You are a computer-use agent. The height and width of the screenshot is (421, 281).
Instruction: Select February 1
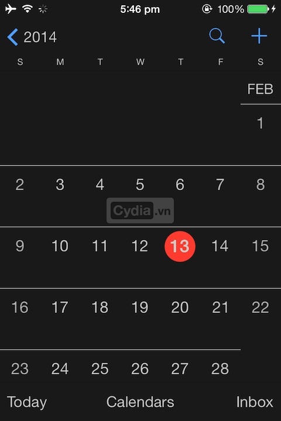click(260, 123)
